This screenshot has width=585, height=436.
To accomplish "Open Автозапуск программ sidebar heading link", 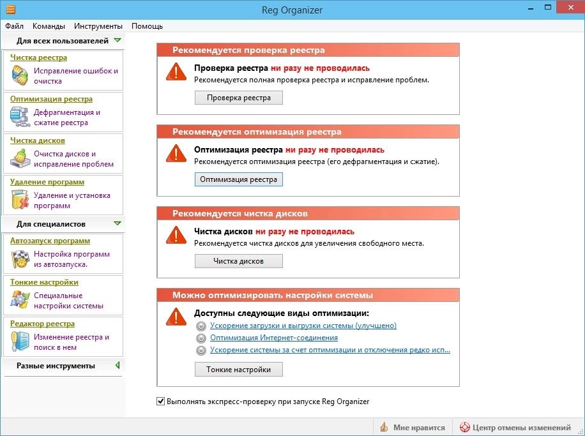I will (50, 241).
